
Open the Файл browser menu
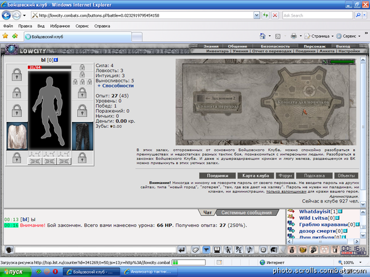tap(8, 26)
